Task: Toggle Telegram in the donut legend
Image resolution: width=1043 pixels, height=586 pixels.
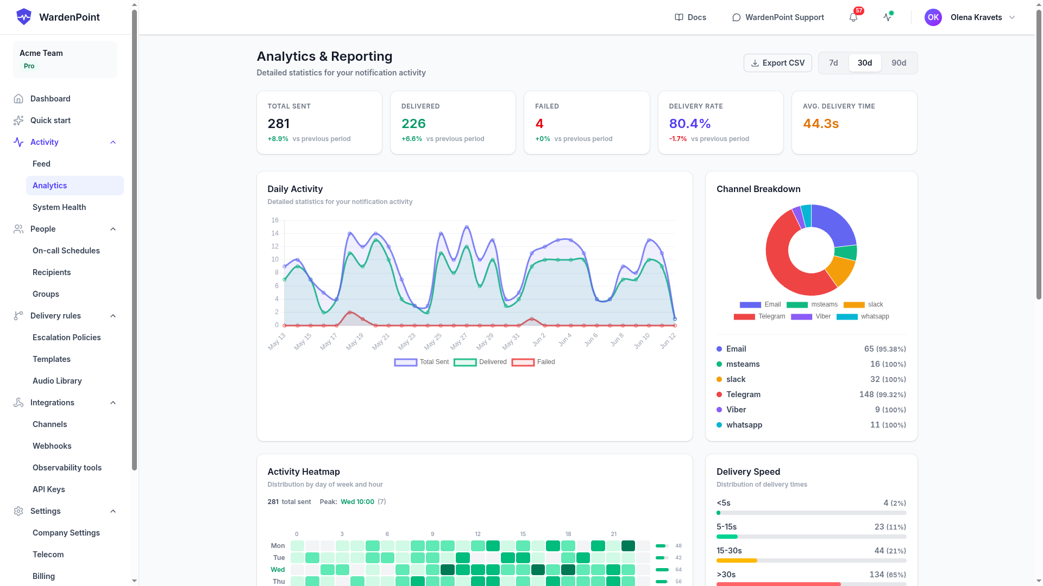Action: click(x=759, y=316)
